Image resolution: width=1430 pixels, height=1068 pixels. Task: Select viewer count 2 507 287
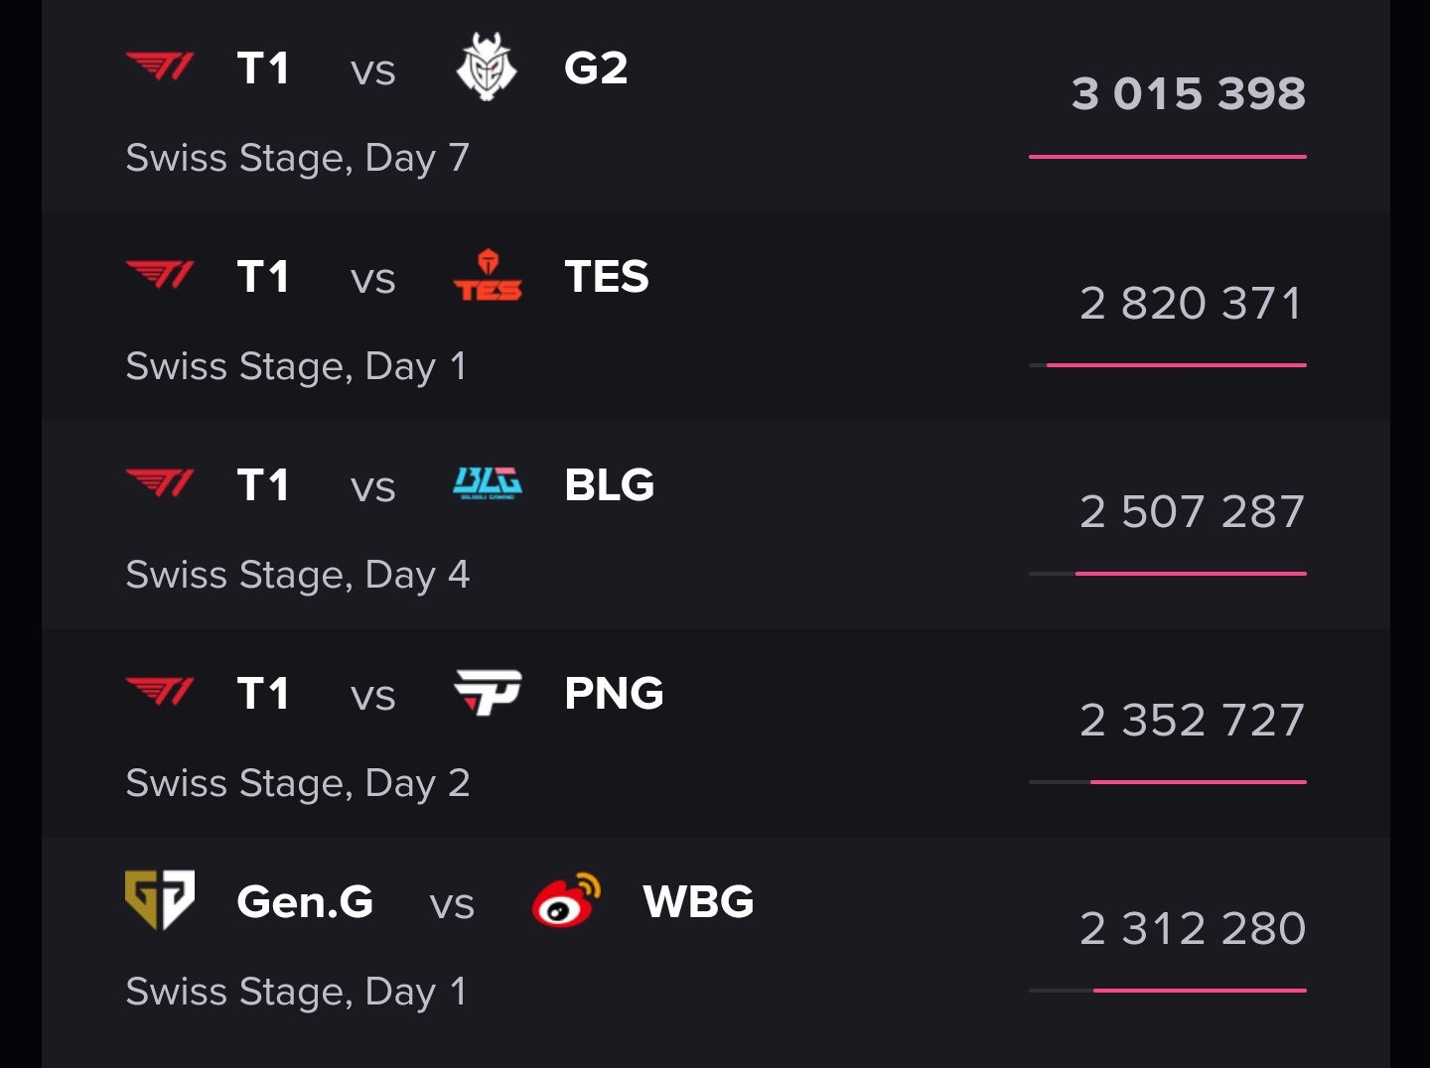pyautogui.click(x=1192, y=511)
